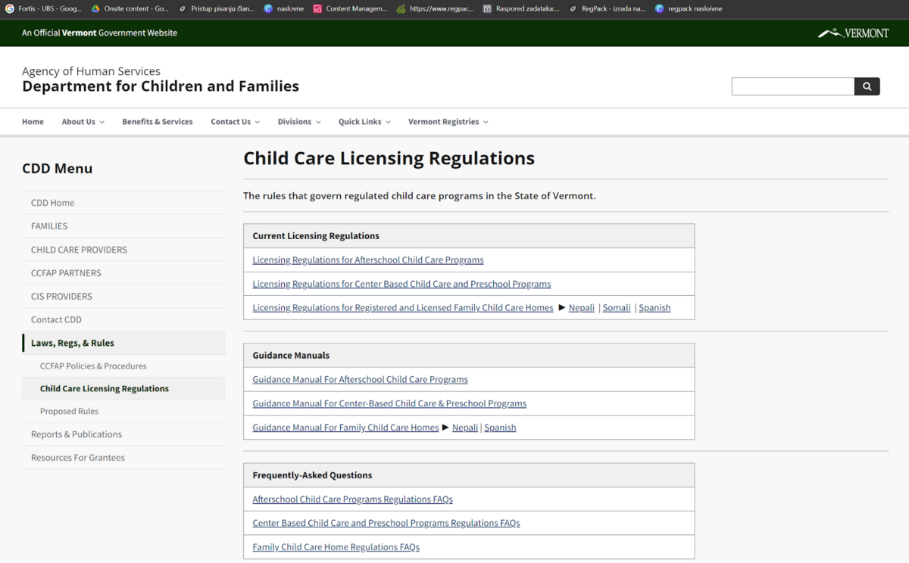Open the Onsite content Google Drive bookmark
This screenshot has width=909, height=563.
pos(130,9)
